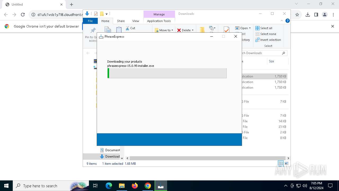Image resolution: width=339 pixels, height=191 pixels.
Task: Click the Copy icon in Explorer ribbon
Action: [108, 30]
